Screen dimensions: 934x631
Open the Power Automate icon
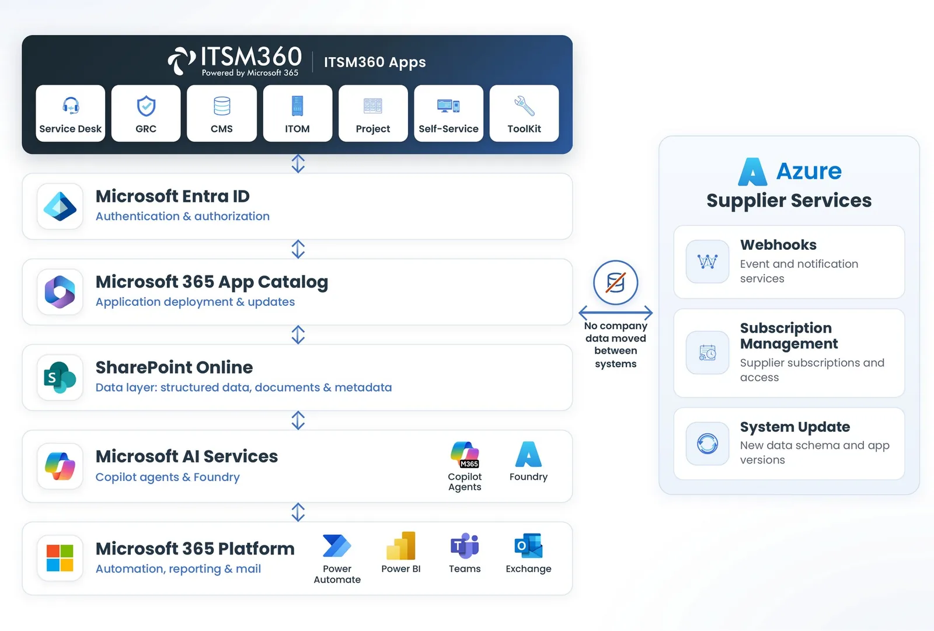click(337, 546)
